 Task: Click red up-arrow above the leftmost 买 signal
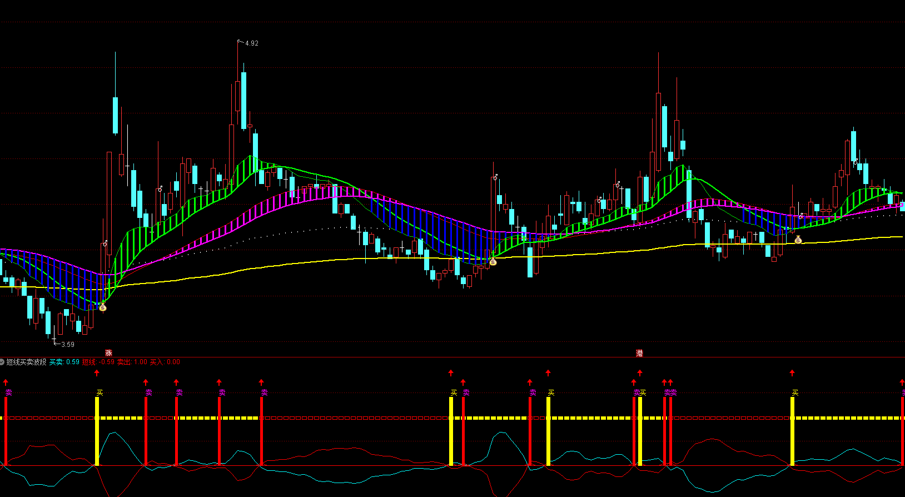[x=97, y=373]
